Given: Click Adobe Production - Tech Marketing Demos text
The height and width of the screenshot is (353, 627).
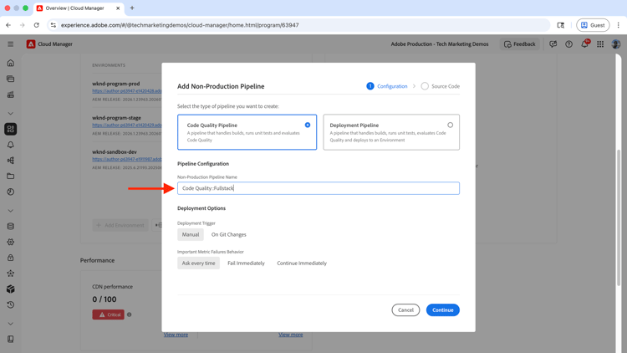Looking at the screenshot, I should [x=440, y=44].
